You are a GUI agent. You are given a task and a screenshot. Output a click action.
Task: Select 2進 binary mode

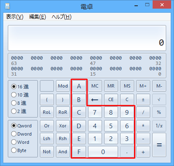pyautogui.click(x=19, y=111)
